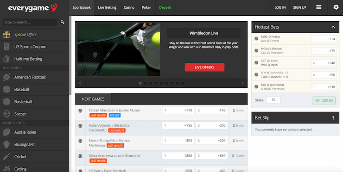Click tennis icon beside Mirra Andreeva match
This screenshot has width=343, height=172.
click(80, 156)
